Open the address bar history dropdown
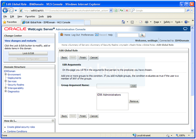196x139 pixels. coord(111,11)
